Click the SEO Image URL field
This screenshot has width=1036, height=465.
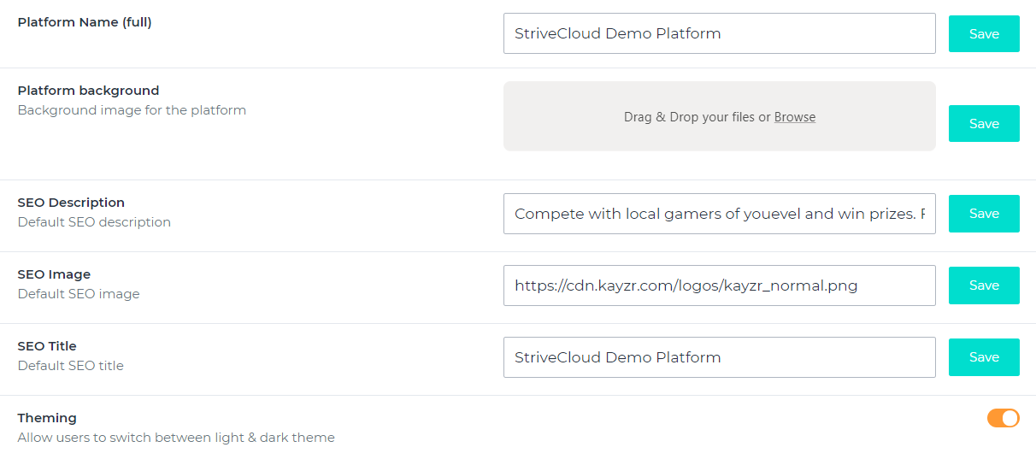point(719,285)
